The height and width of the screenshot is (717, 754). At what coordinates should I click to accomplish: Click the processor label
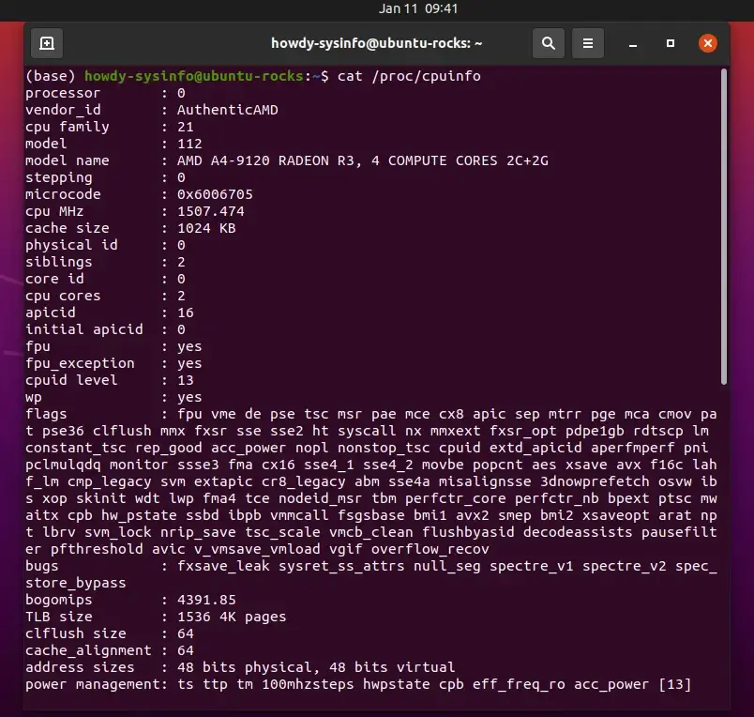(63, 93)
